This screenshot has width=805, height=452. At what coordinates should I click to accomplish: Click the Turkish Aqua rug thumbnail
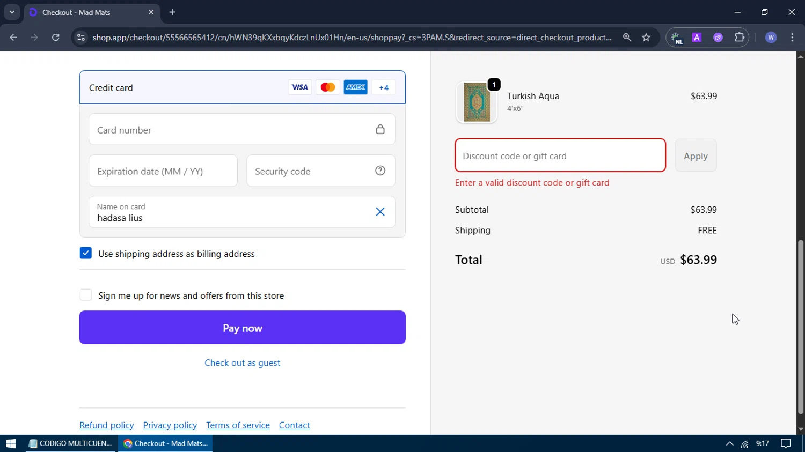point(477,102)
